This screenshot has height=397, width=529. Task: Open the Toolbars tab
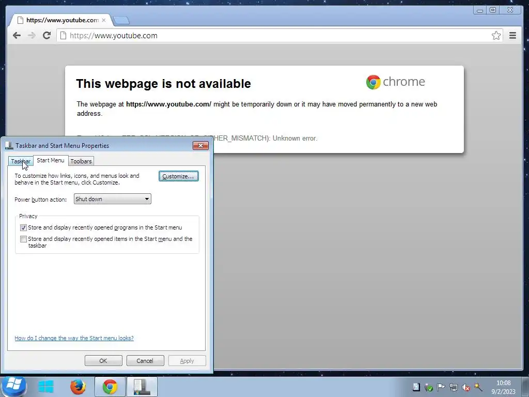[81, 161]
